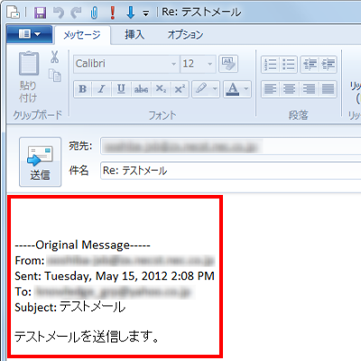Click the Sent: Tuesday, May 15 line
This screenshot has width=361, height=361.
point(115,276)
